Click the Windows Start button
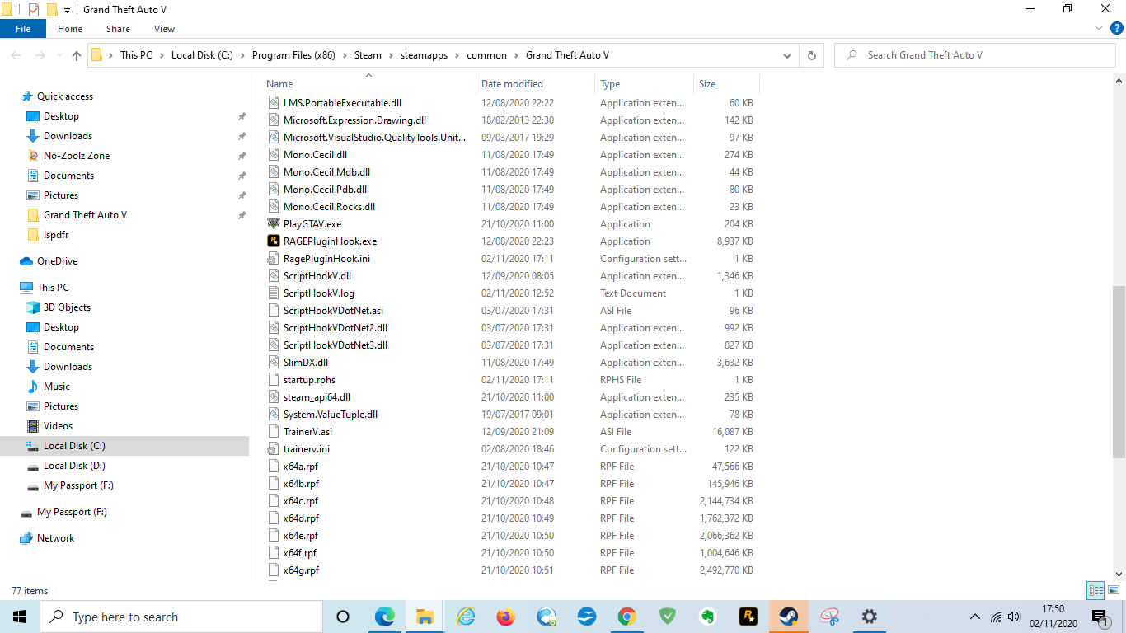This screenshot has width=1126, height=633. pyautogui.click(x=20, y=617)
